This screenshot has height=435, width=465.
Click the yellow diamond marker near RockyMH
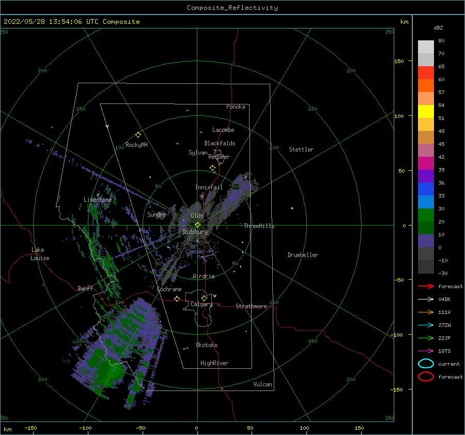138,135
